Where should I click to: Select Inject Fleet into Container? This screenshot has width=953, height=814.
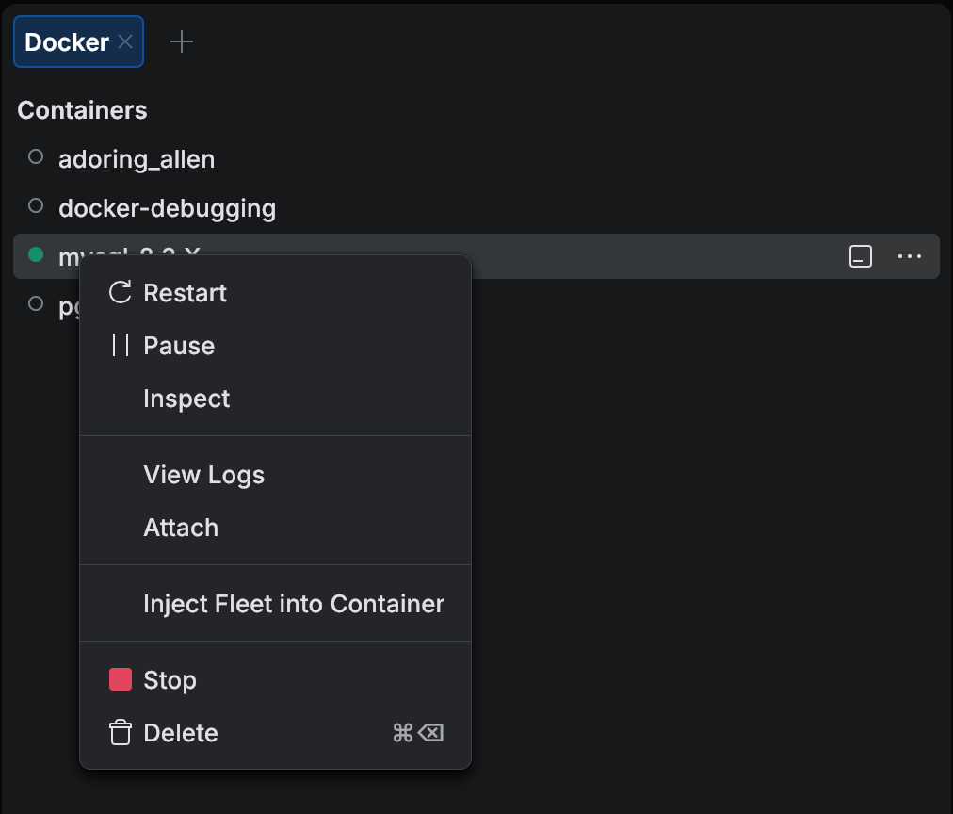click(x=294, y=603)
